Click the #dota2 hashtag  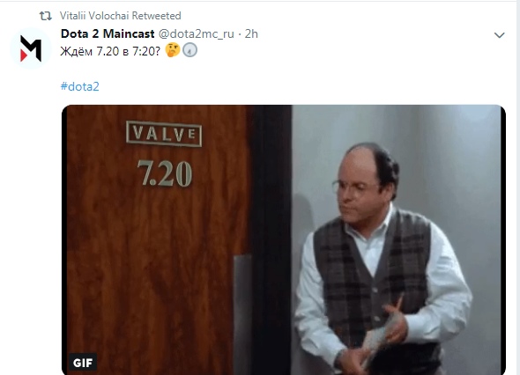79,86
